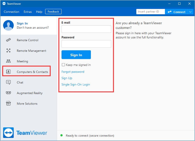Focus the E-mail input field
Viewport: 195px width, 141px height.
pyautogui.click(x=86, y=29)
